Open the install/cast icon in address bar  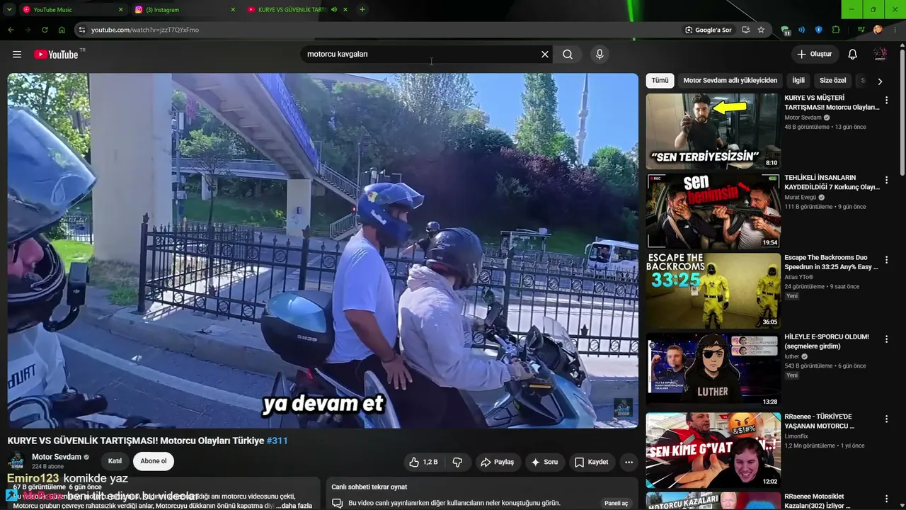pos(745,30)
